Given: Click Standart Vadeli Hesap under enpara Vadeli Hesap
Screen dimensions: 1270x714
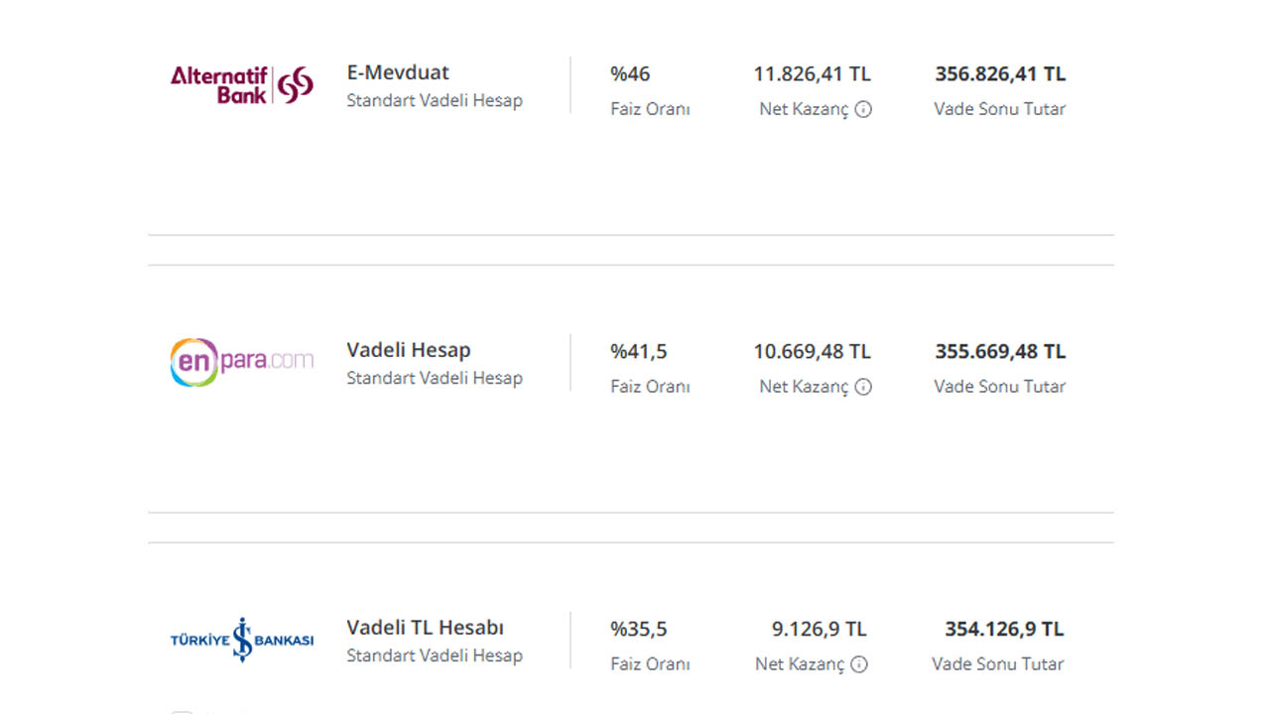Looking at the screenshot, I should tap(435, 378).
